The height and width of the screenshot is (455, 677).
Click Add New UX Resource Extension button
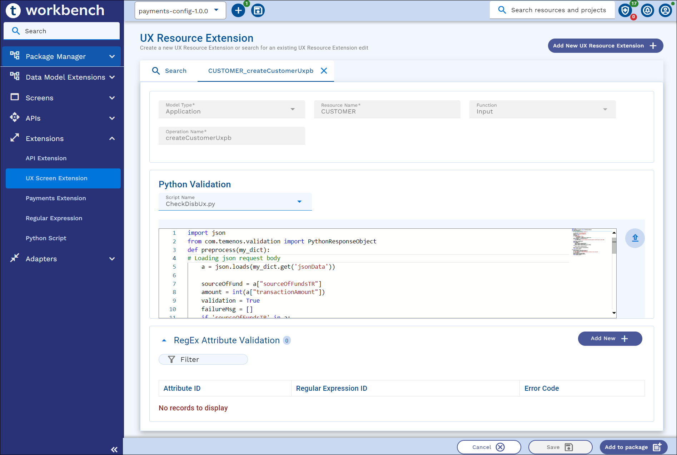pyautogui.click(x=605, y=46)
